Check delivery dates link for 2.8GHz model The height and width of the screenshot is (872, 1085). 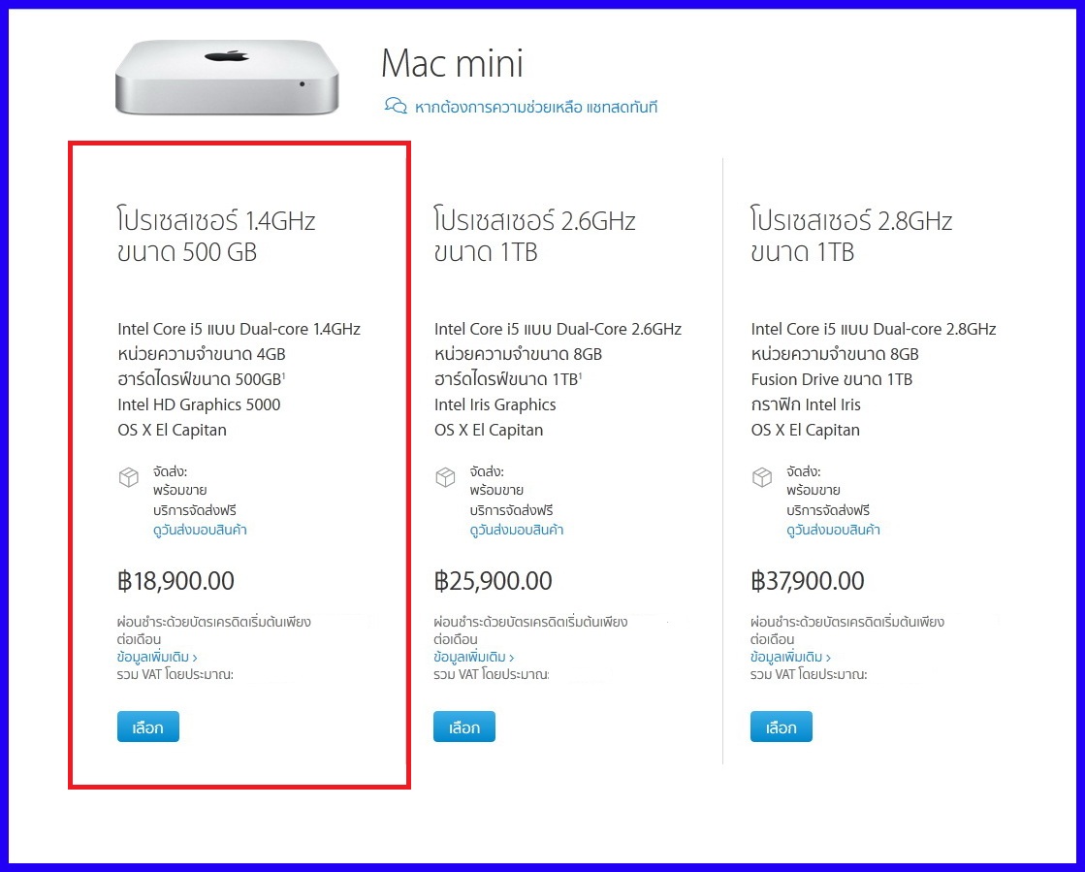[x=833, y=530]
